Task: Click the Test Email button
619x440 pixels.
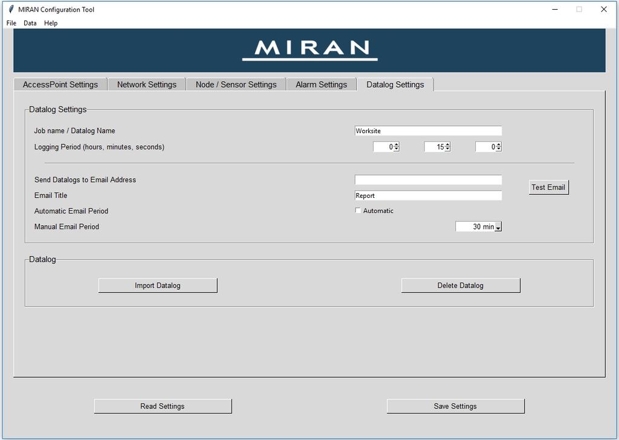Action: click(x=548, y=188)
